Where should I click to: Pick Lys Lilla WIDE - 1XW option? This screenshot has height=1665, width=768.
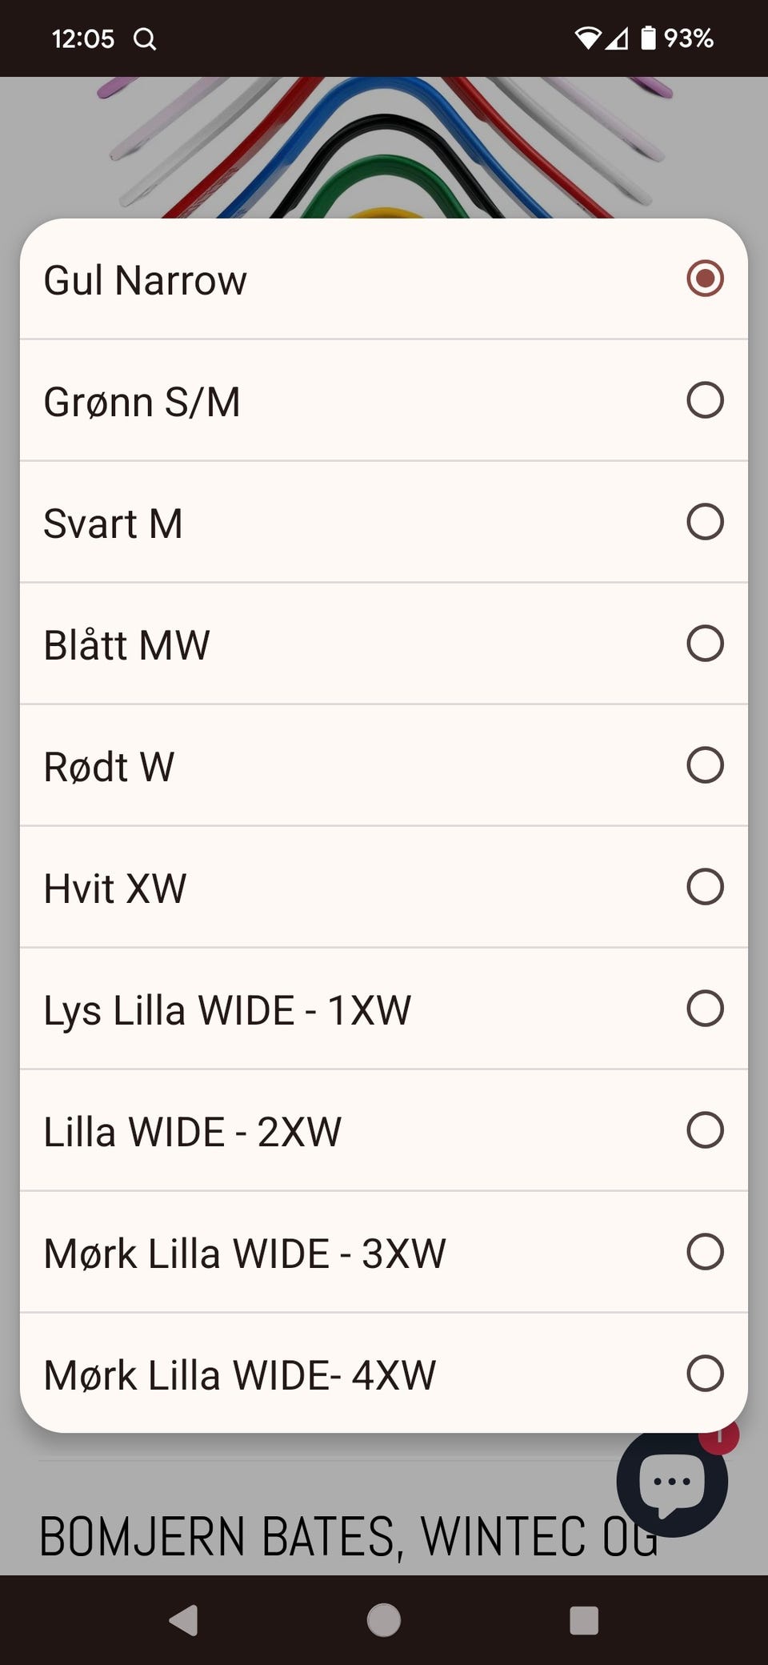tap(384, 1009)
